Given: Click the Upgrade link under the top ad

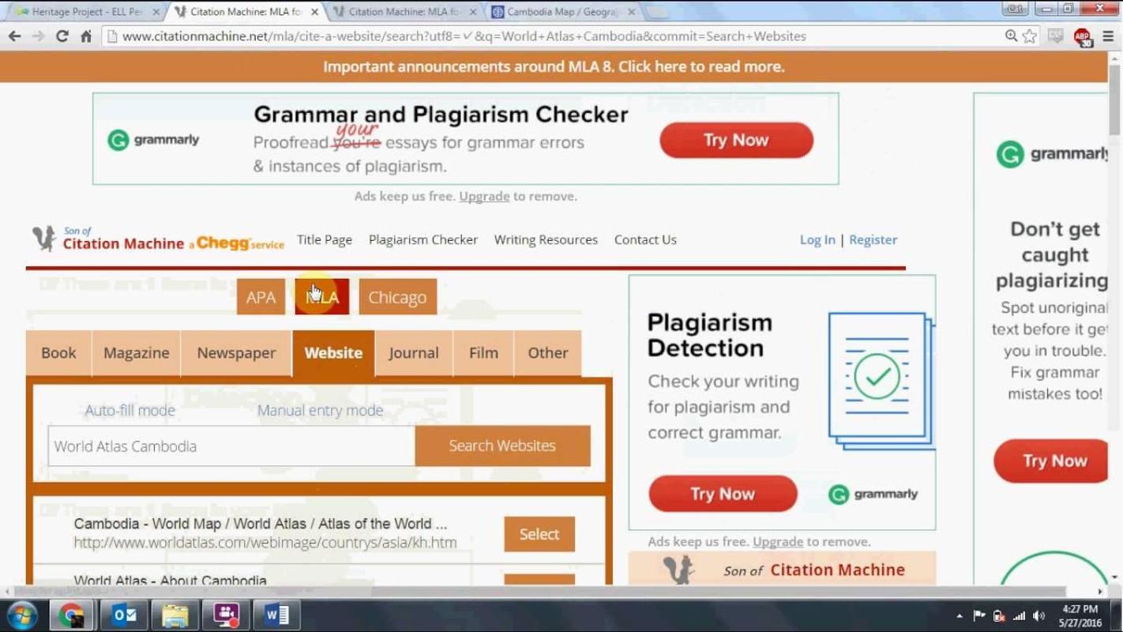Looking at the screenshot, I should point(484,196).
